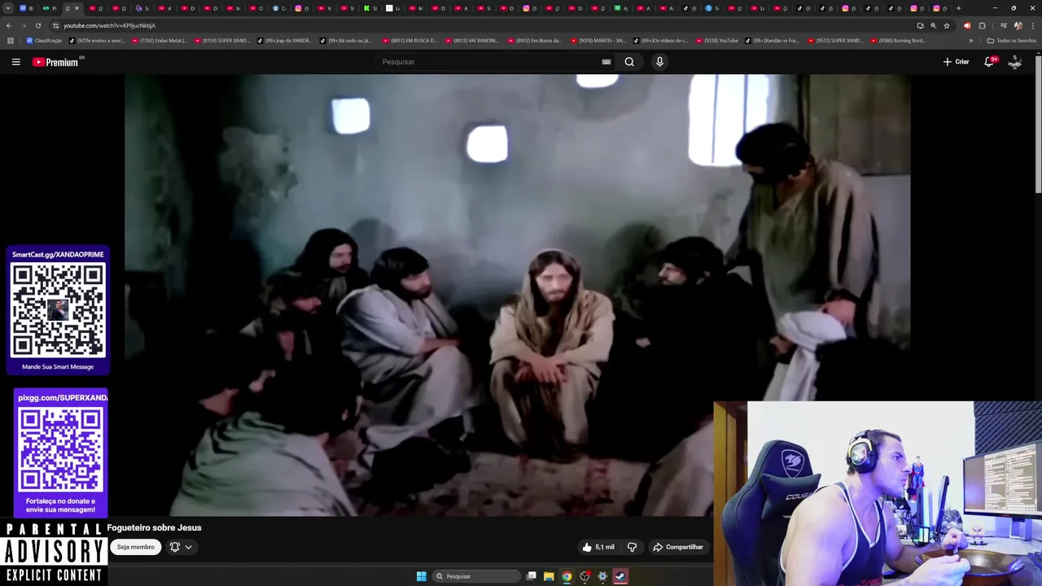
Task: Open the '(9580) Burning Bord...' bookmark
Action: tap(899, 41)
